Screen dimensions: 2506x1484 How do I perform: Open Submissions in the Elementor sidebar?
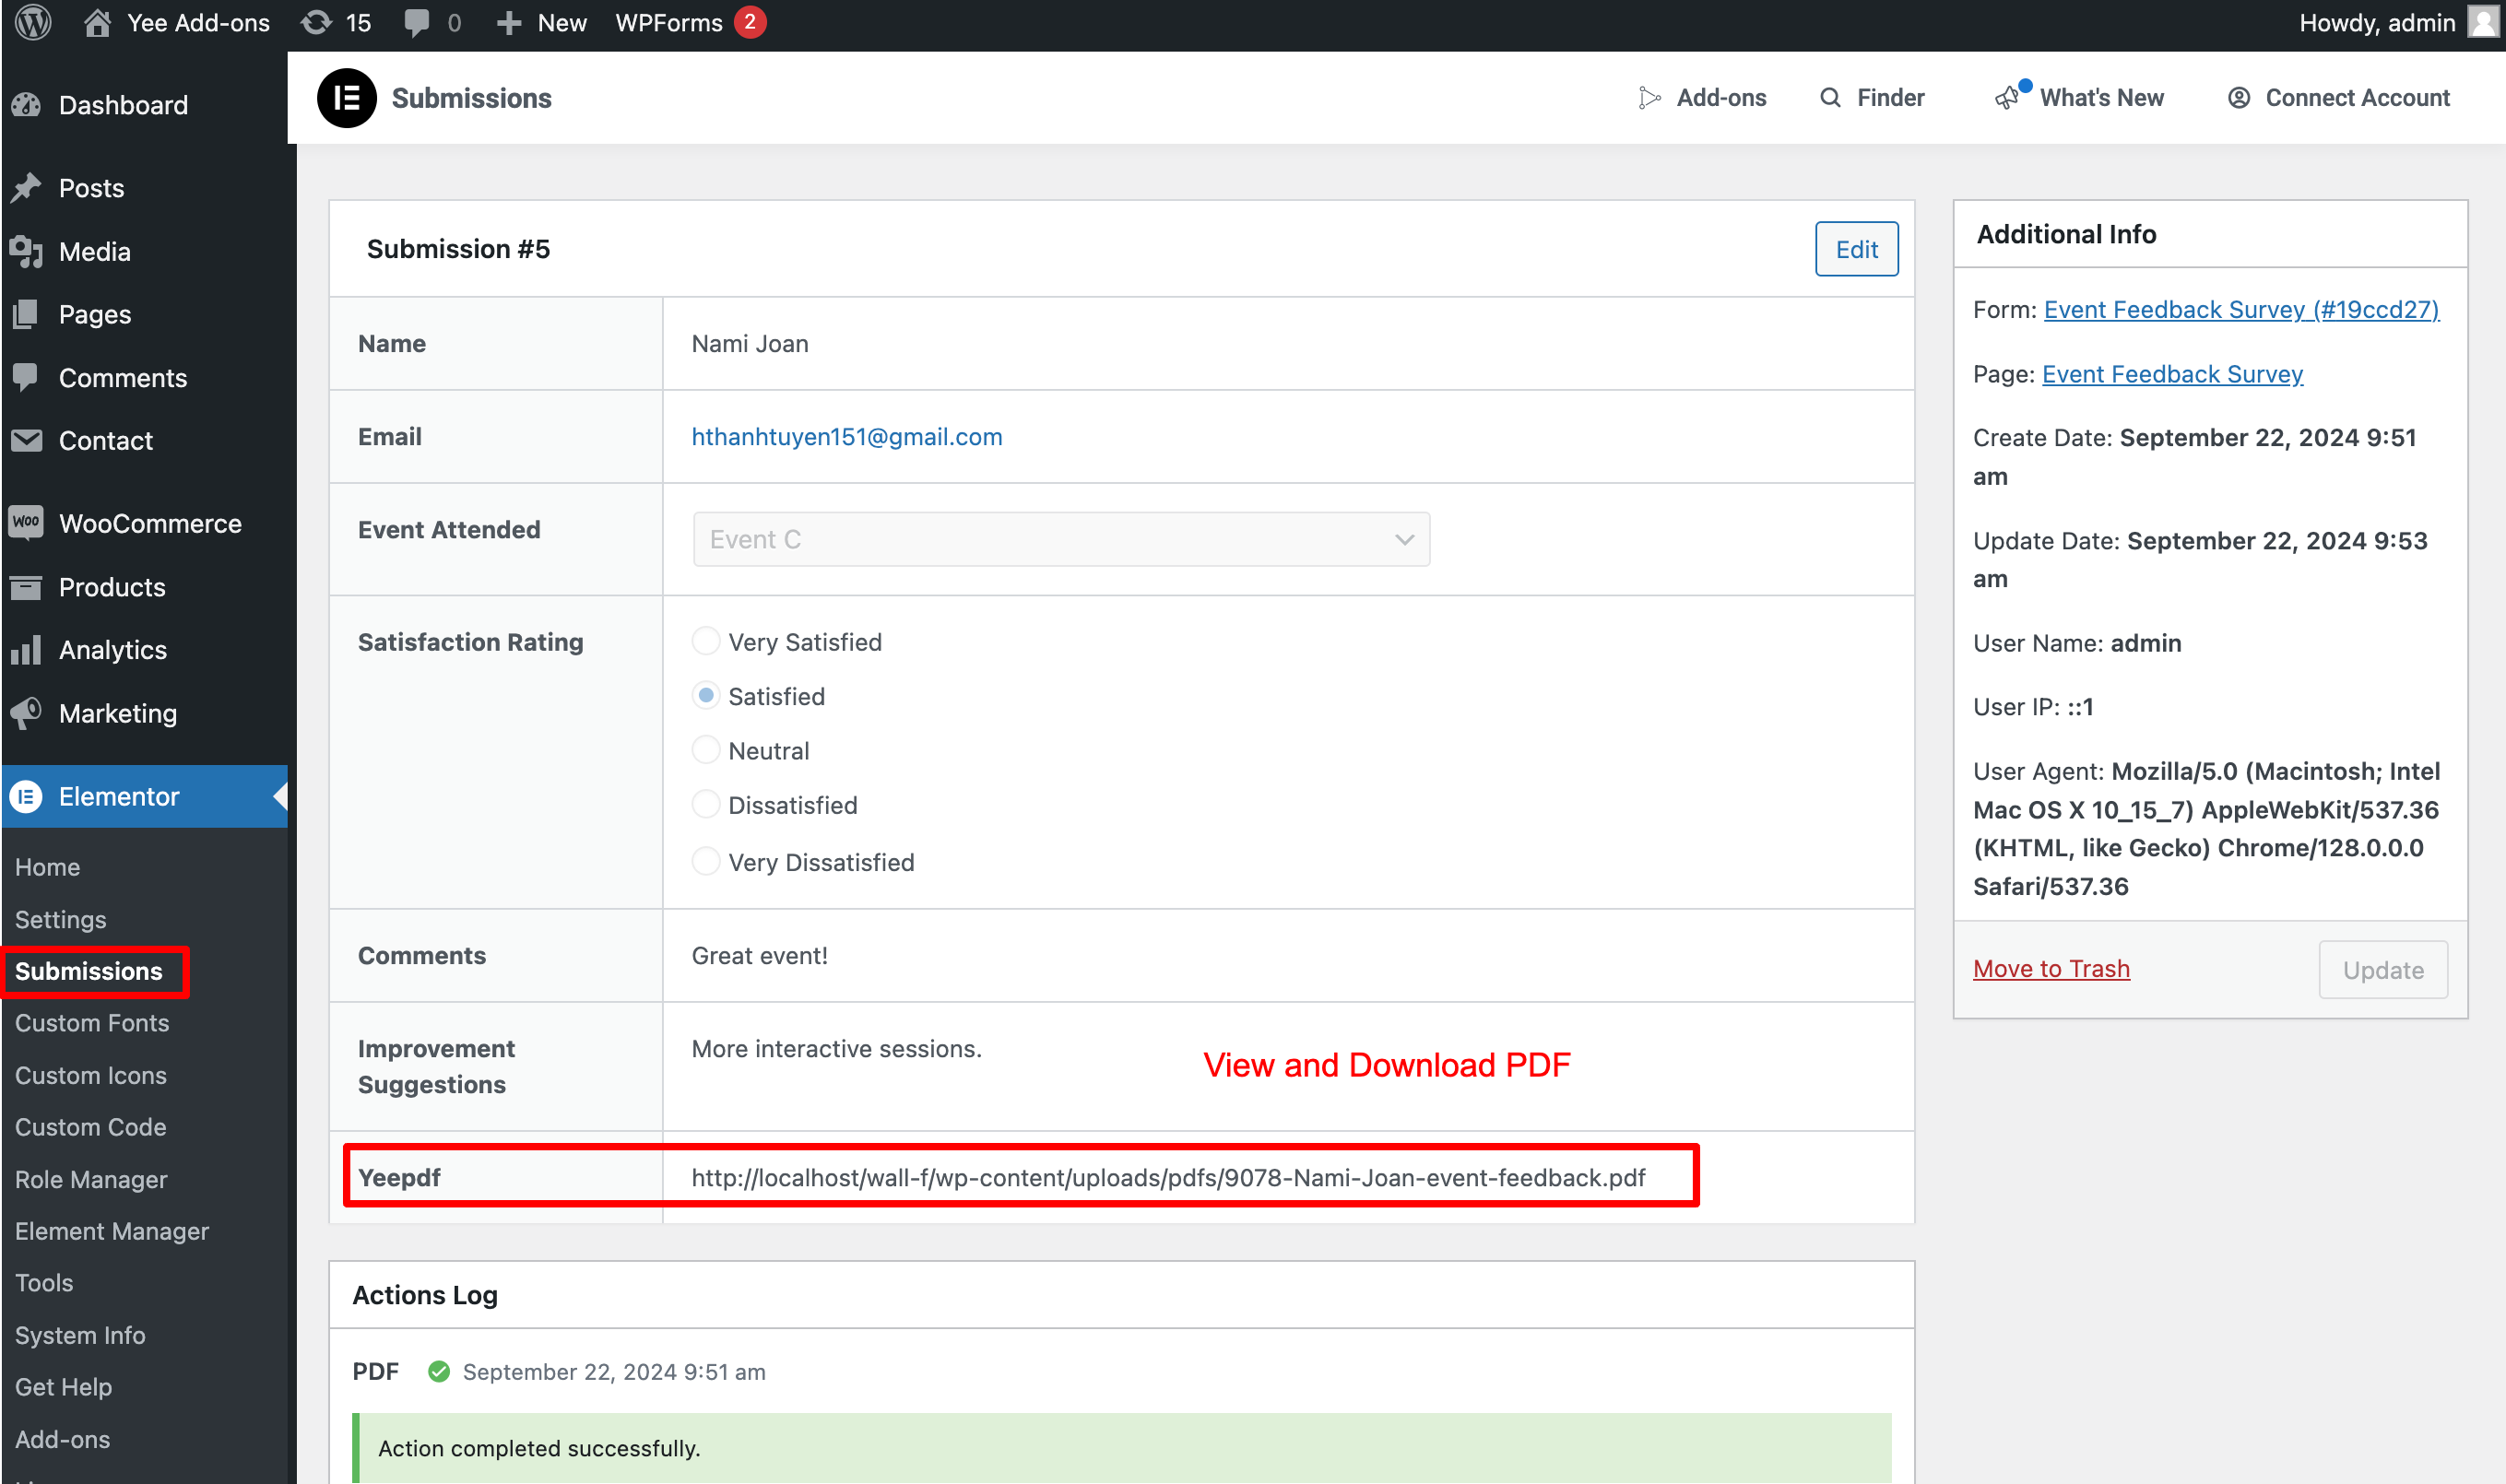[x=89, y=971]
